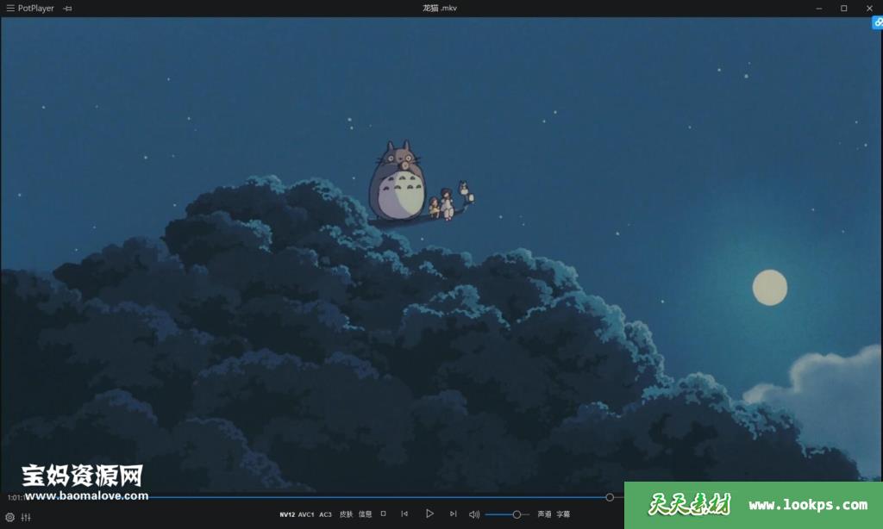Click the blue link icon at top right
This screenshot has width=883, height=529.
[x=877, y=23]
